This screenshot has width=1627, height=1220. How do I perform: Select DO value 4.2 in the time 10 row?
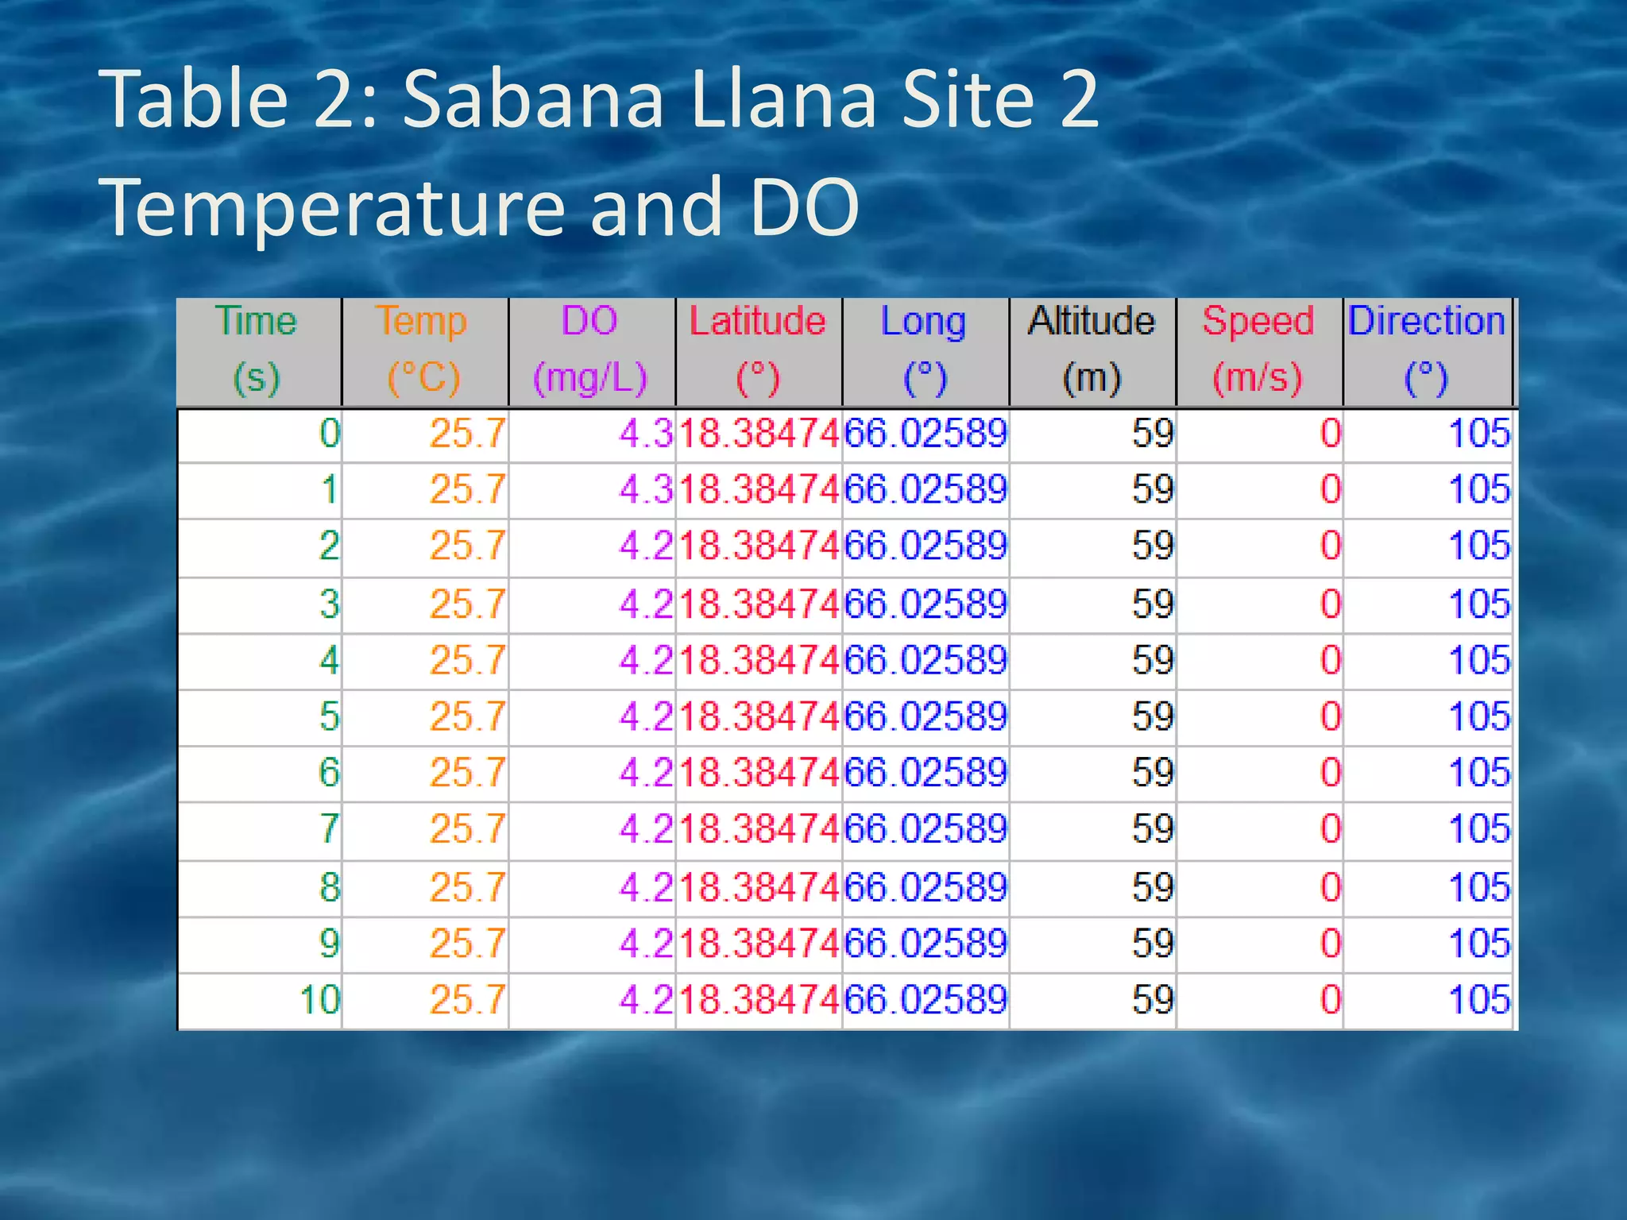(593, 1001)
